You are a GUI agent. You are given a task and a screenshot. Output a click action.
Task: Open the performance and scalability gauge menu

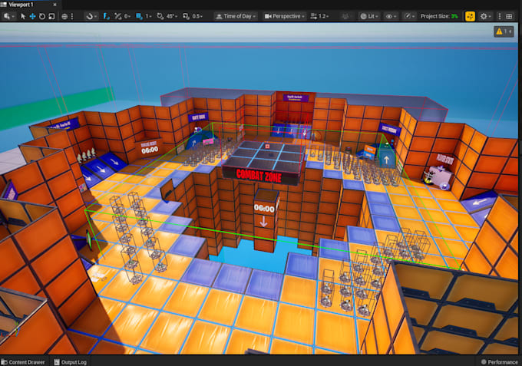409,16
